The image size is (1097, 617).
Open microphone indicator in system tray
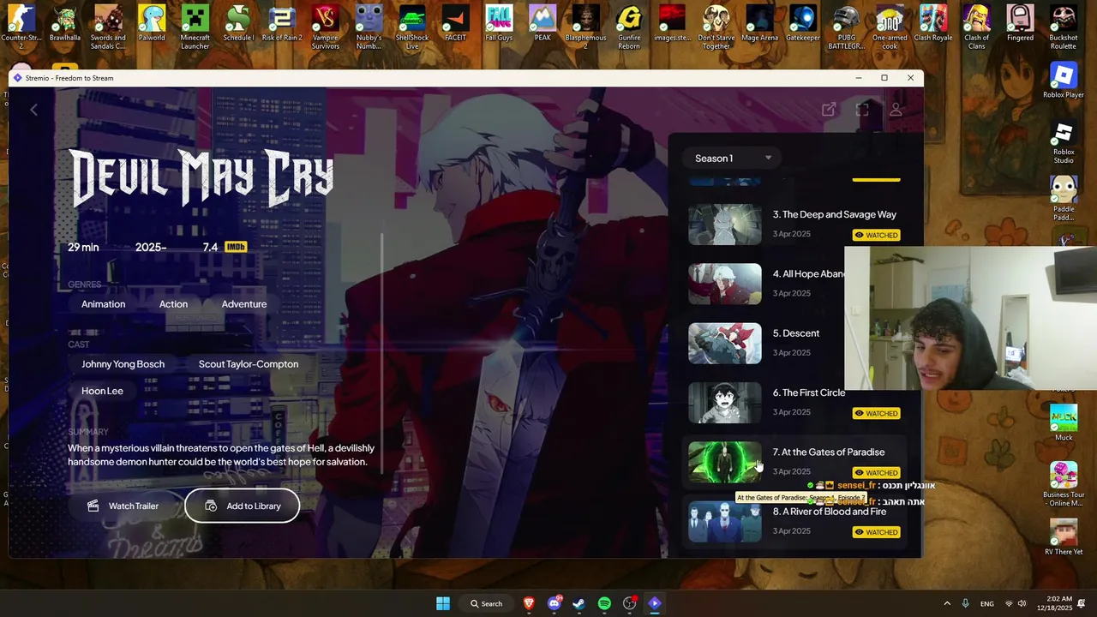[x=965, y=603]
